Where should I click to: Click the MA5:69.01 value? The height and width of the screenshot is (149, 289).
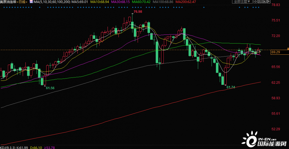click(80, 2)
